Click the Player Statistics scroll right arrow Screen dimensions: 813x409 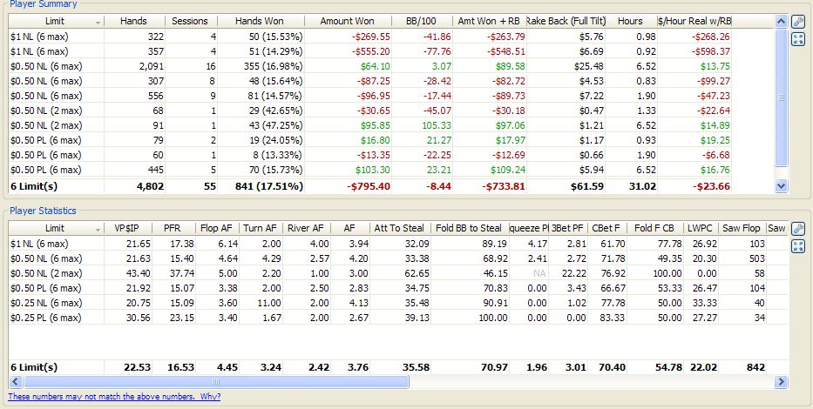(x=781, y=382)
